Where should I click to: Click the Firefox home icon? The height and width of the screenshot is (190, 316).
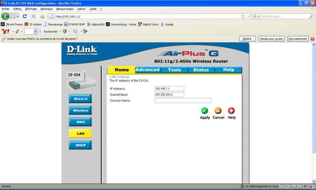tap(42, 16)
